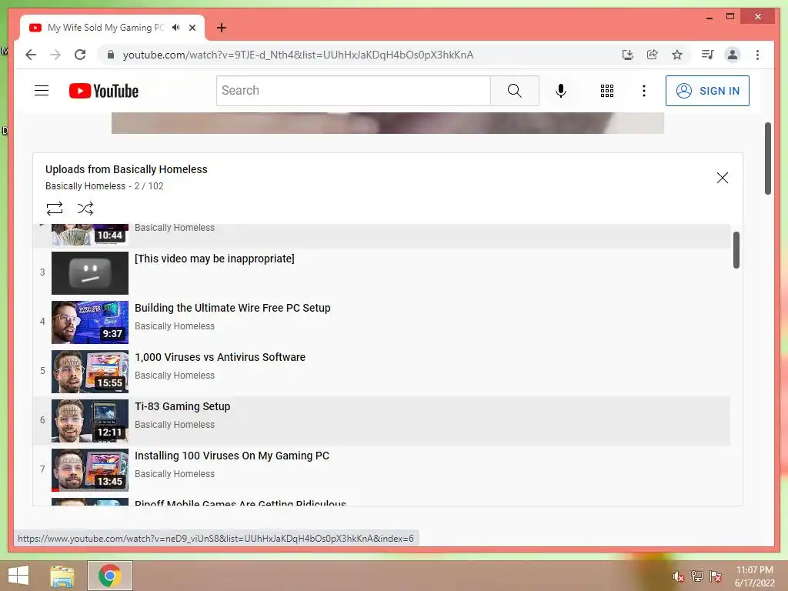The height and width of the screenshot is (591, 788).
Task: Open the YouTube apps grid
Action: 607,91
